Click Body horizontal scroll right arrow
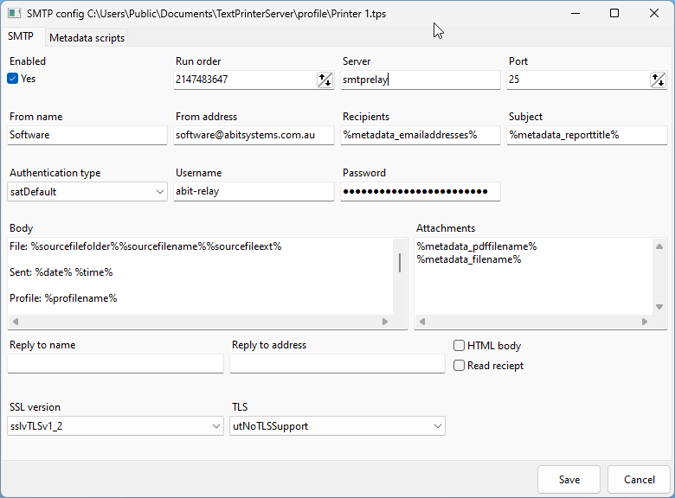Viewport: 675px width, 498px height. [385, 322]
